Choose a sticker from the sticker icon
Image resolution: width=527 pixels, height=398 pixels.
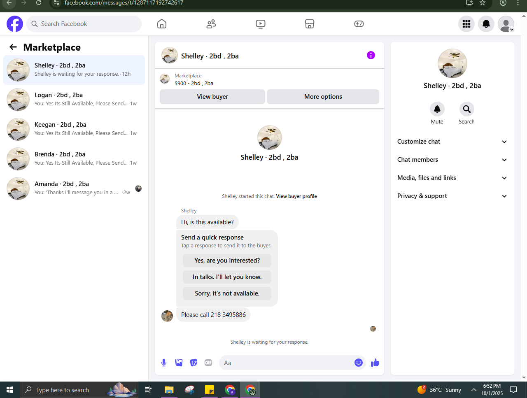click(194, 363)
